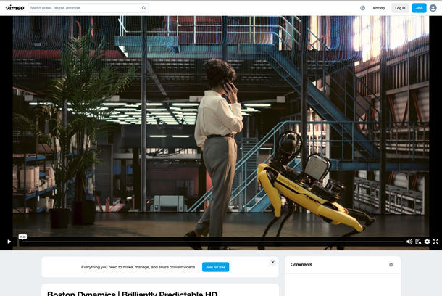Open the user profile avatar icon
This screenshot has width=442, height=296.
click(x=433, y=8)
